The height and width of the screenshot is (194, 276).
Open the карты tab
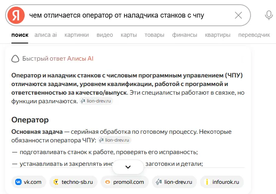[129, 35]
